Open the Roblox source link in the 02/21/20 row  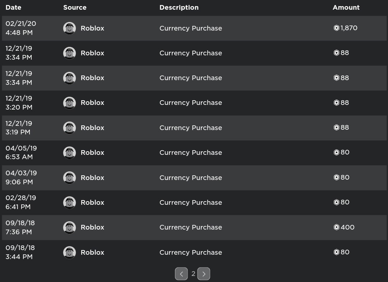click(x=92, y=28)
